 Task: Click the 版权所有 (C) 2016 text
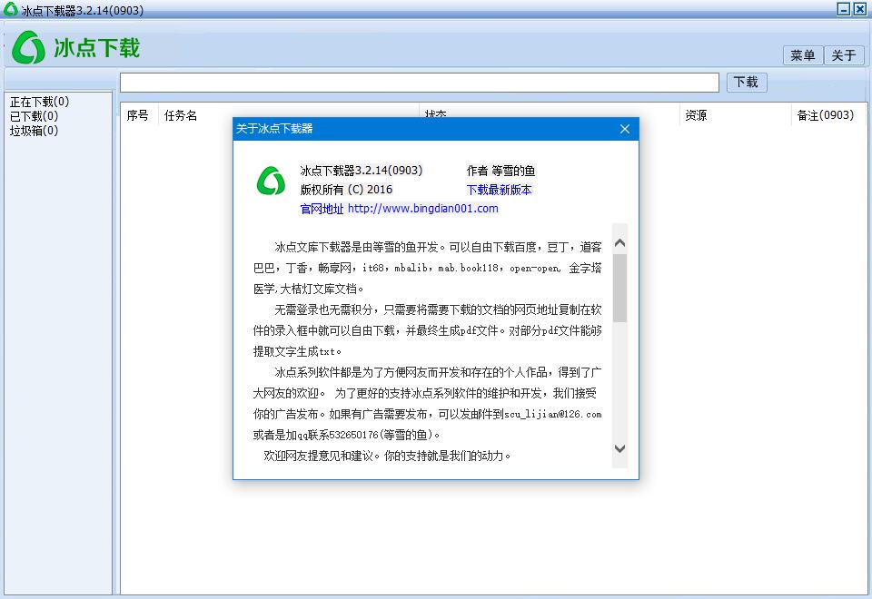pos(346,190)
